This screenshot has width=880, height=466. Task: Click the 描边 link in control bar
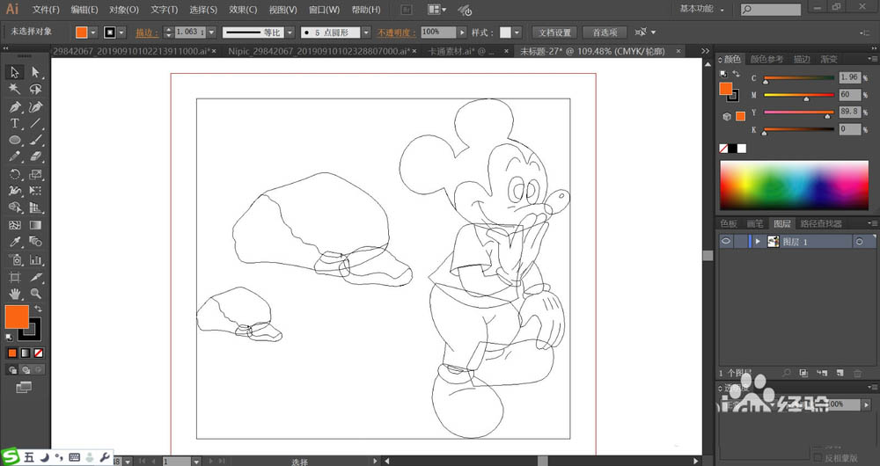146,33
